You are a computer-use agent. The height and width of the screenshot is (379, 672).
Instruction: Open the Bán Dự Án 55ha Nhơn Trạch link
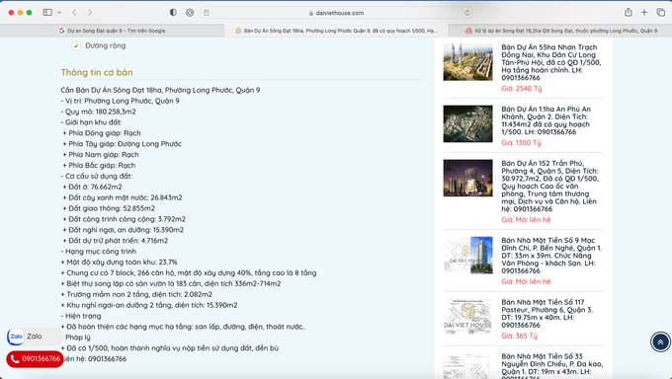(x=551, y=62)
